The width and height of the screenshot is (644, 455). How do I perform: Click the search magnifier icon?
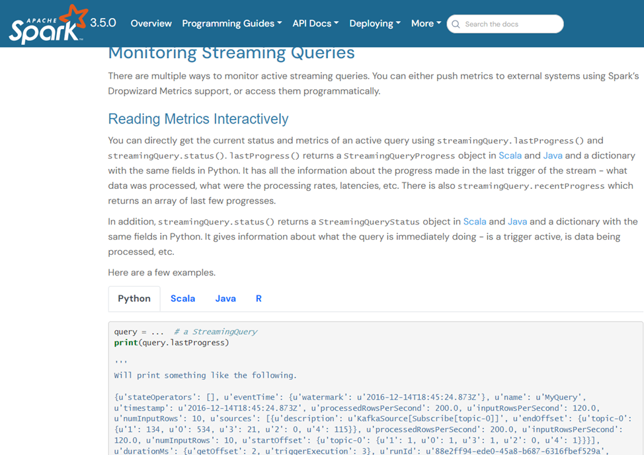point(456,24)
